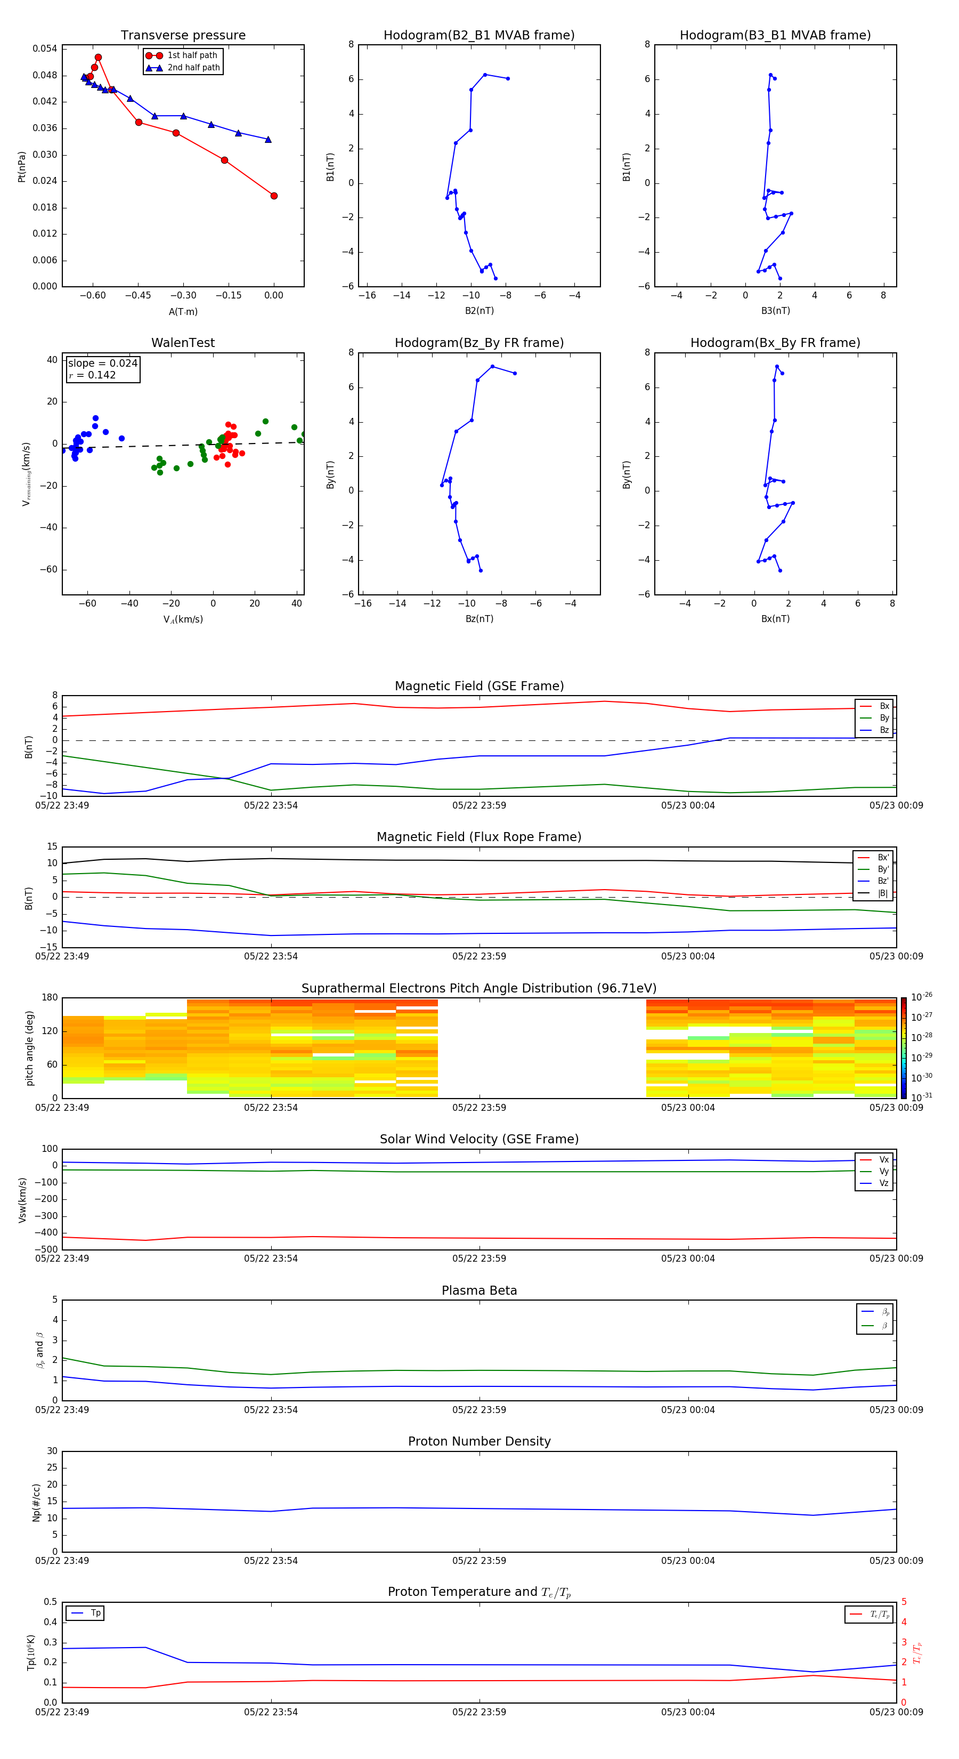Viewport: 959px width, 1759px height.
Task: Click the "WalenTest" plot title
Action: pos(183,343)
